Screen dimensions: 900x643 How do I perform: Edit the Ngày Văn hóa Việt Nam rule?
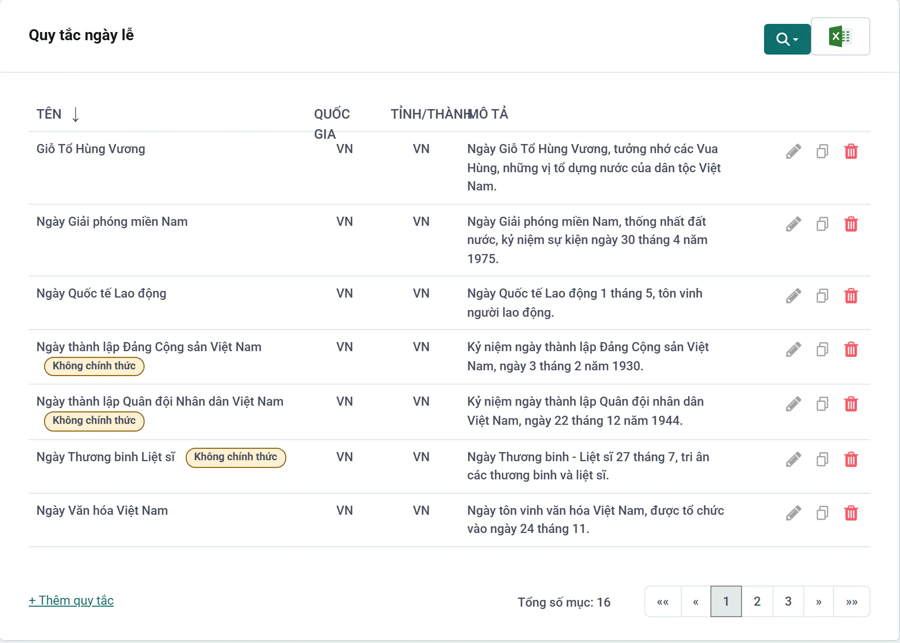793,513
